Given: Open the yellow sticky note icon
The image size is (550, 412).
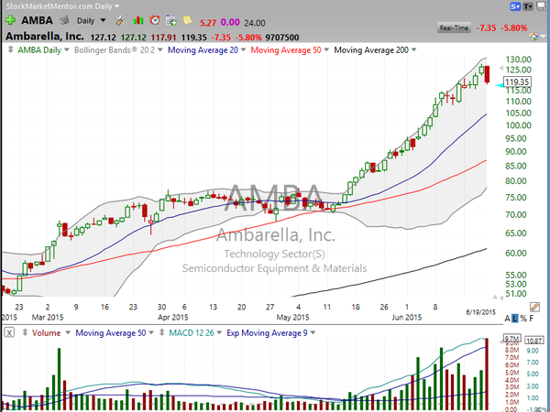Looking at the screenshot, I should [x=188, y=20].
